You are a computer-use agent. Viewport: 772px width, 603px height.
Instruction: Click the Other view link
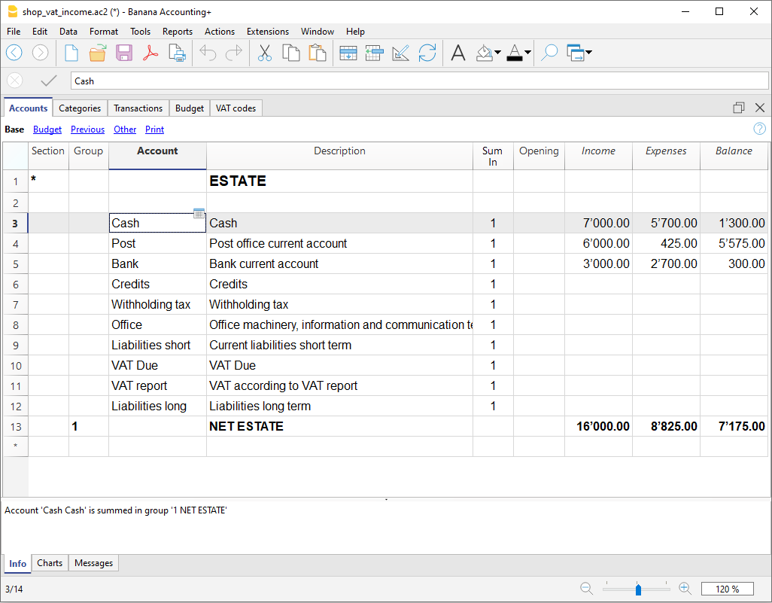(125, 129)
